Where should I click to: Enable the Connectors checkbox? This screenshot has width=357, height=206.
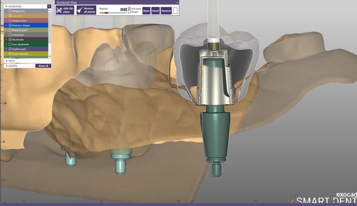(10, 35)
